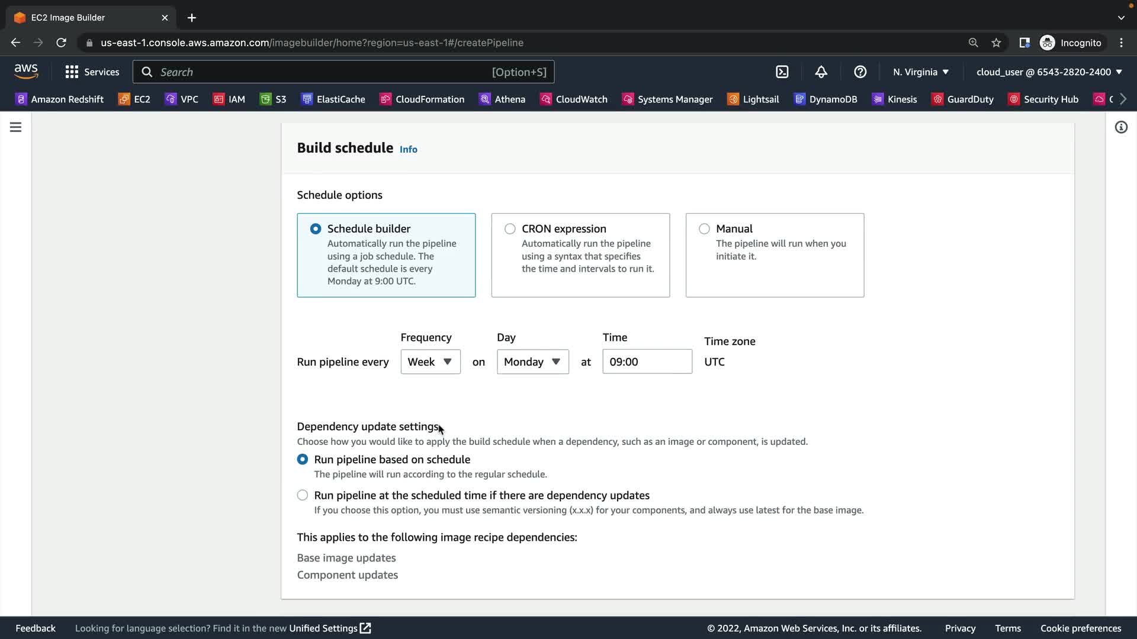The image size is (1137, 639).
Task: Open the Services grid menu
Action: click(x=92, y=72)
